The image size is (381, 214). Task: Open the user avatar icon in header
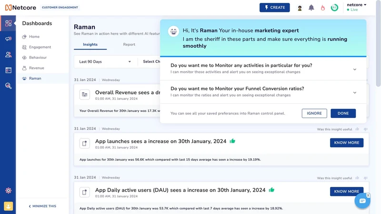[x=300, y=8]
